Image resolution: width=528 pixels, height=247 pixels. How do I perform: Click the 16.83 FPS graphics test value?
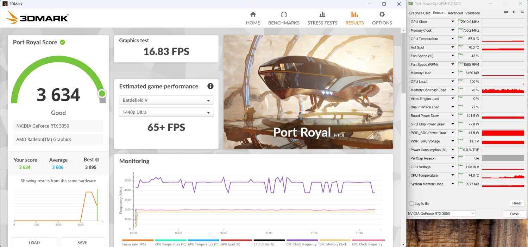tap(166, 52)
